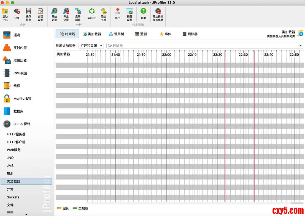Open the 打开和关闭 class loader dropdown
The width and height of the screenshot is (305, 216).
91,46
